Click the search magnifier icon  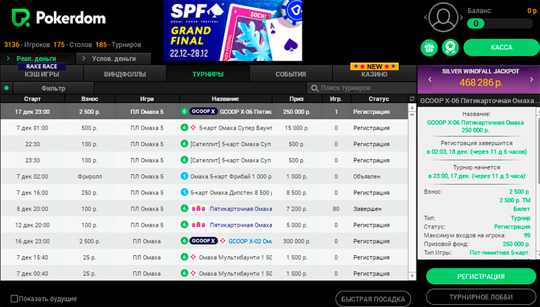pos(315,88)
